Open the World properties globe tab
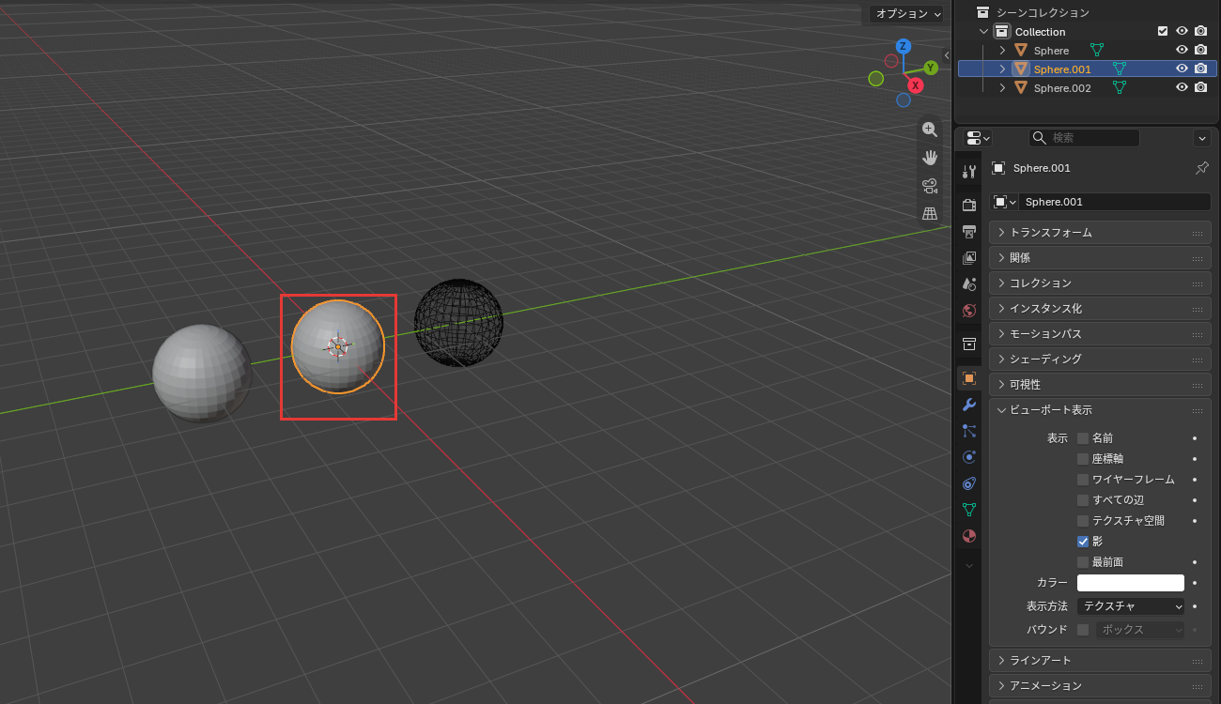Screen dimensions: 1221x704 (x=969, y=310)
